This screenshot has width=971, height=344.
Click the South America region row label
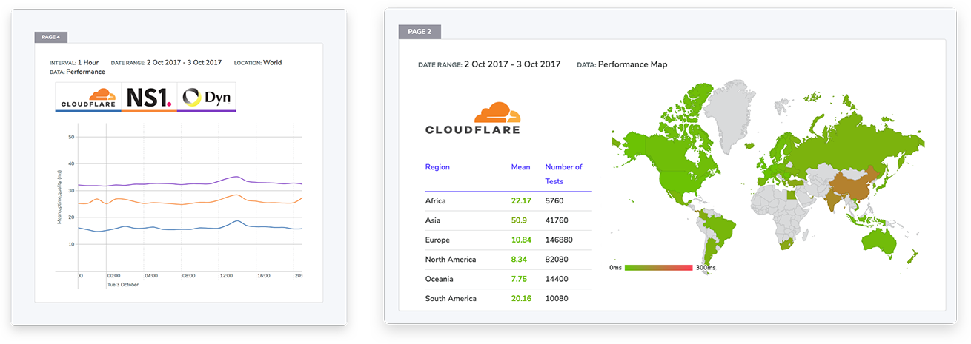point(451,299)
